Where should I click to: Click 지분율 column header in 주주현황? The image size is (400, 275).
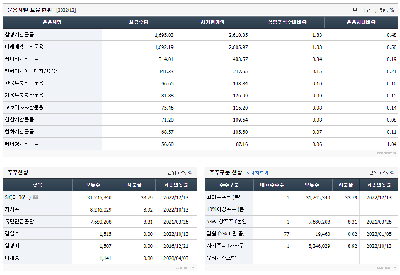134,185
